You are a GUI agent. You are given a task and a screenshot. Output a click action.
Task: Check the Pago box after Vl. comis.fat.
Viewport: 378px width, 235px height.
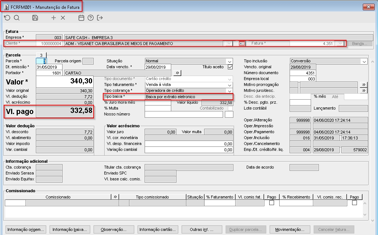pyautogui.click(x=272, y=203)
